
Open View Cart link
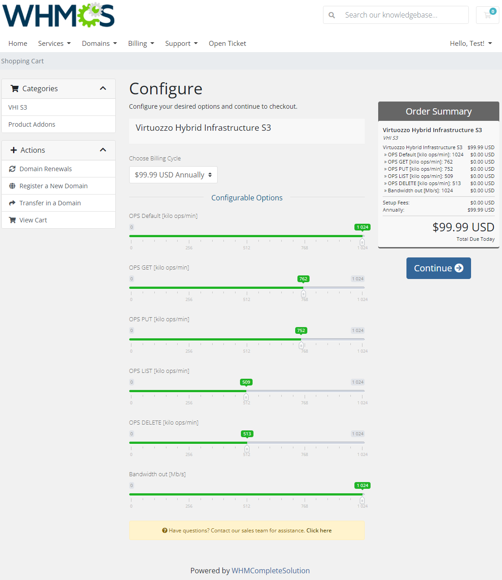pyautogui.click(x=59, y=220)
